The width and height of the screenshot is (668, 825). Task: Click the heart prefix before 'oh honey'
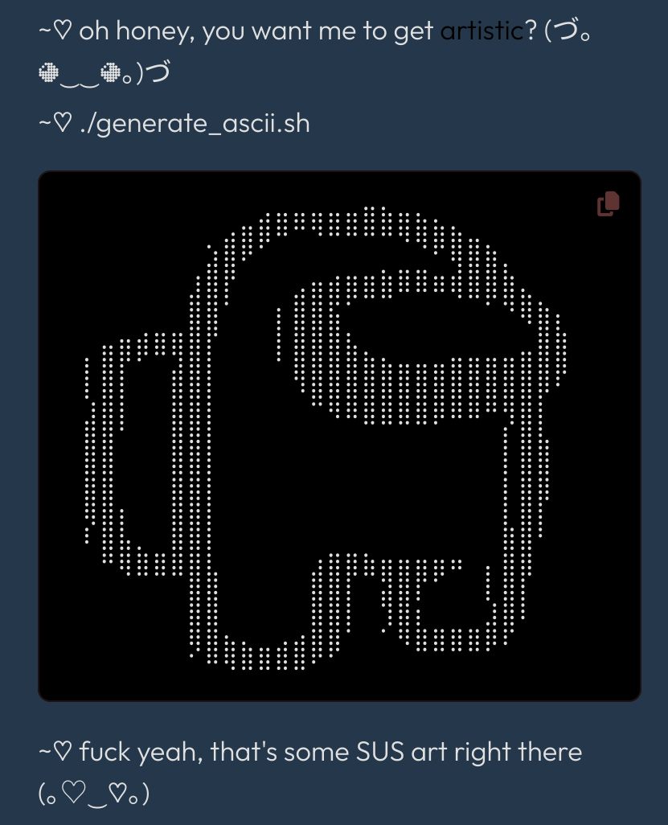(x=55, y=31)
